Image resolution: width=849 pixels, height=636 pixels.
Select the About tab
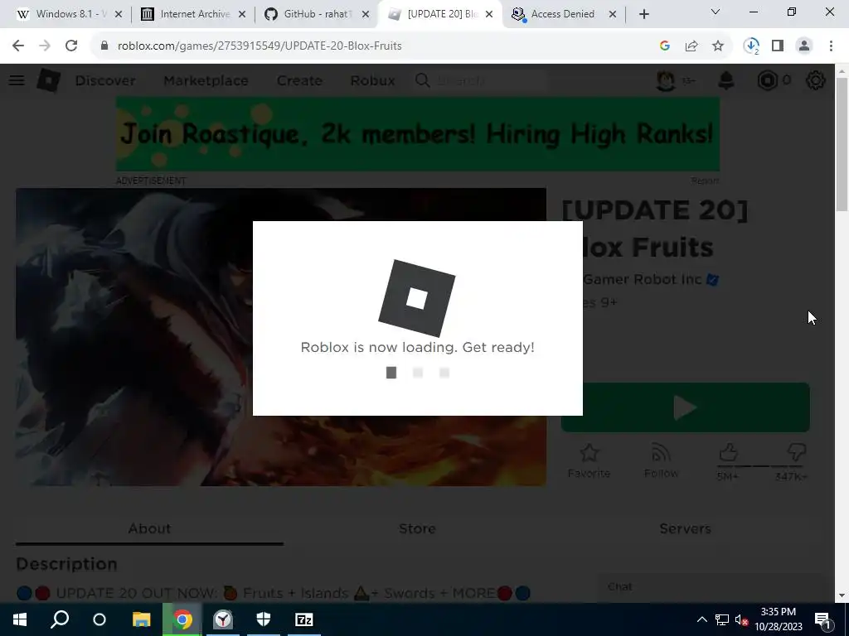tap(149, 528)
